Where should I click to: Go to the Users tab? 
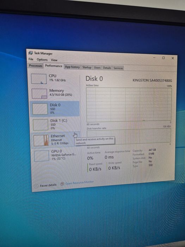pos(97,68)
